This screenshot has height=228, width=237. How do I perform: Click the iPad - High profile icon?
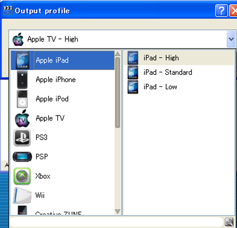(x=133, y=58)
